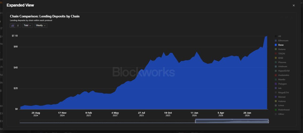Show Linea series in legend

280,105
